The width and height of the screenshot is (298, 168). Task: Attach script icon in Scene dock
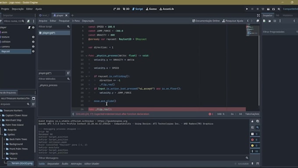click(x=28, y=21)
